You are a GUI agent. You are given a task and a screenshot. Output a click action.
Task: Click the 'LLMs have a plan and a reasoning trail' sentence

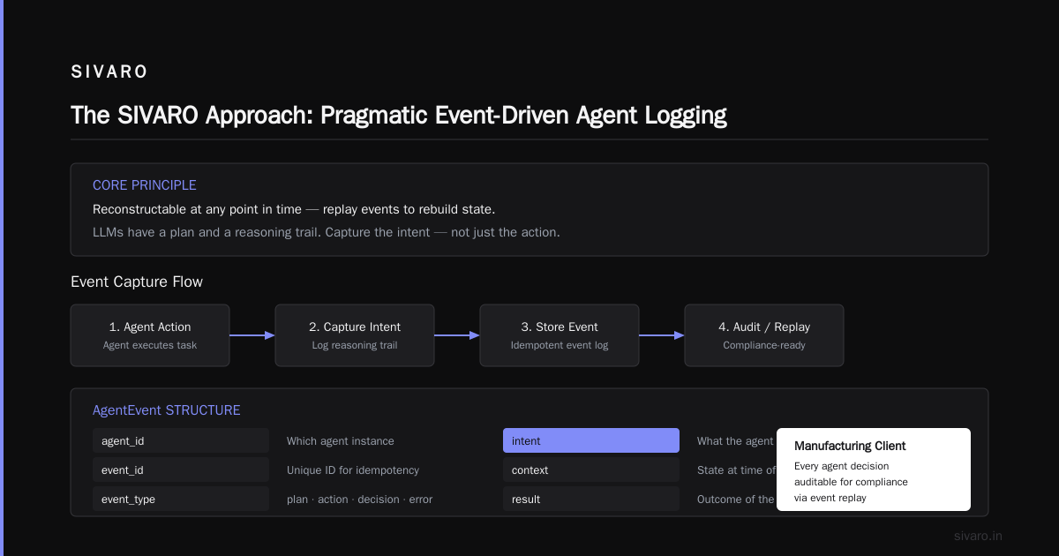point(327,232)
